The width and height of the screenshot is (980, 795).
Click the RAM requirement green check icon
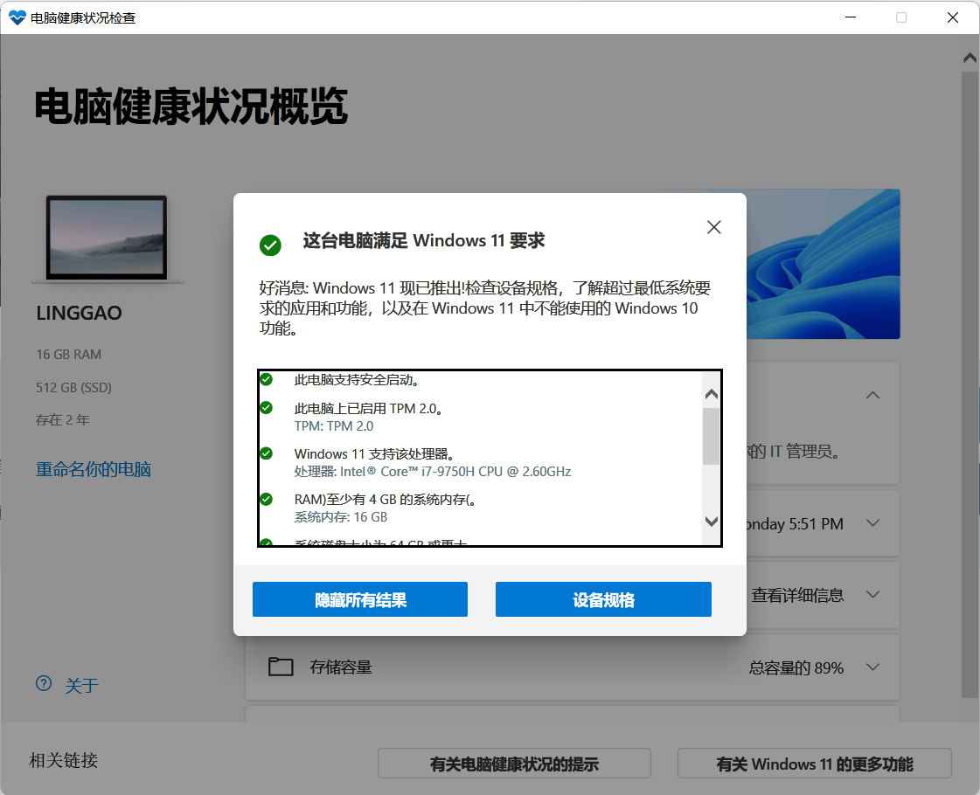click(267, 499)
